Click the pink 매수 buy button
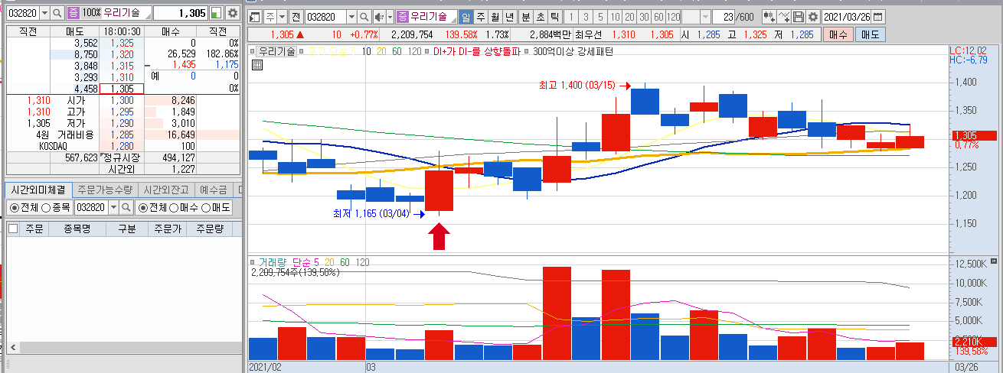The image size is (1003, 373). click(x=838, y=34)
